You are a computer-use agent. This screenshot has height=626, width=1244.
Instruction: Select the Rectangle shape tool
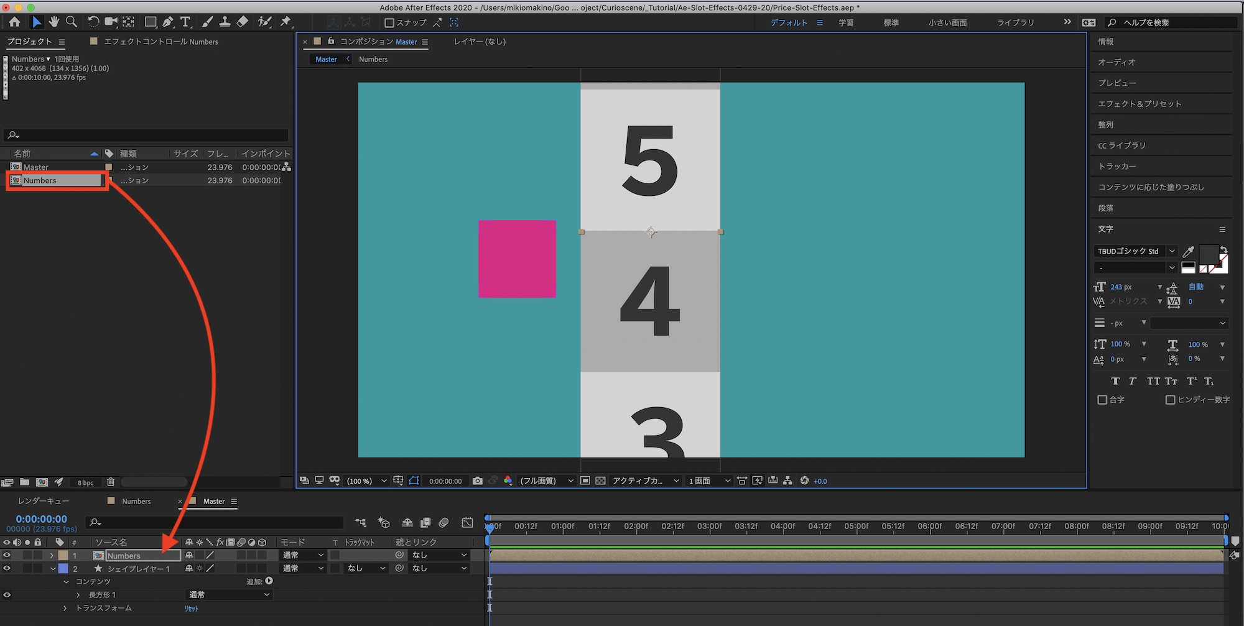point(150,22)
